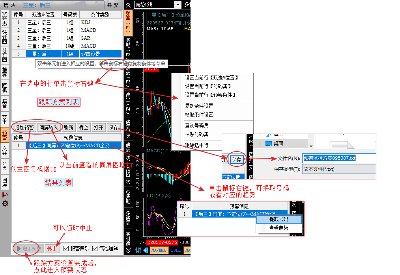Viewport: 400px width, 275px height.
Task: Click the desktop 桌面 folder icon
Action: 269,143
